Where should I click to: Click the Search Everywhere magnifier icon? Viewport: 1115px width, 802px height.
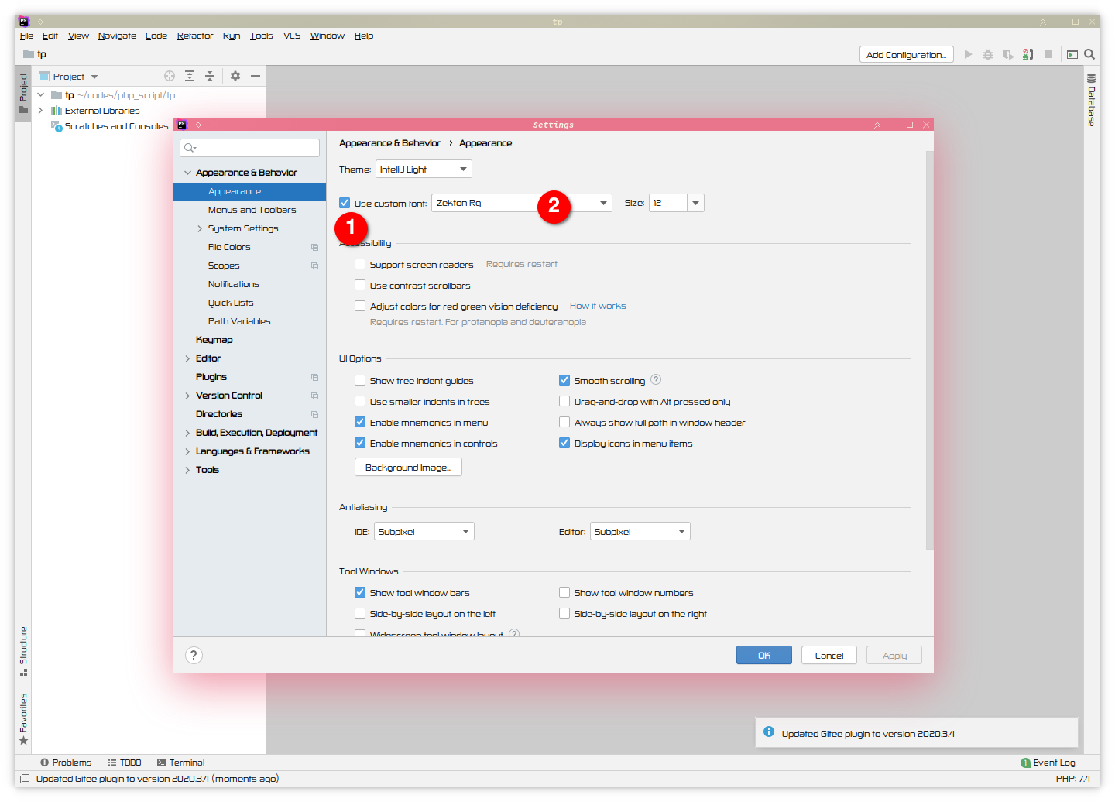1089,54
